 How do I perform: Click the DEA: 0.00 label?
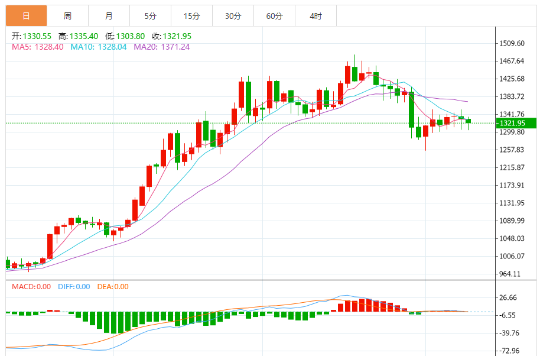113,287
